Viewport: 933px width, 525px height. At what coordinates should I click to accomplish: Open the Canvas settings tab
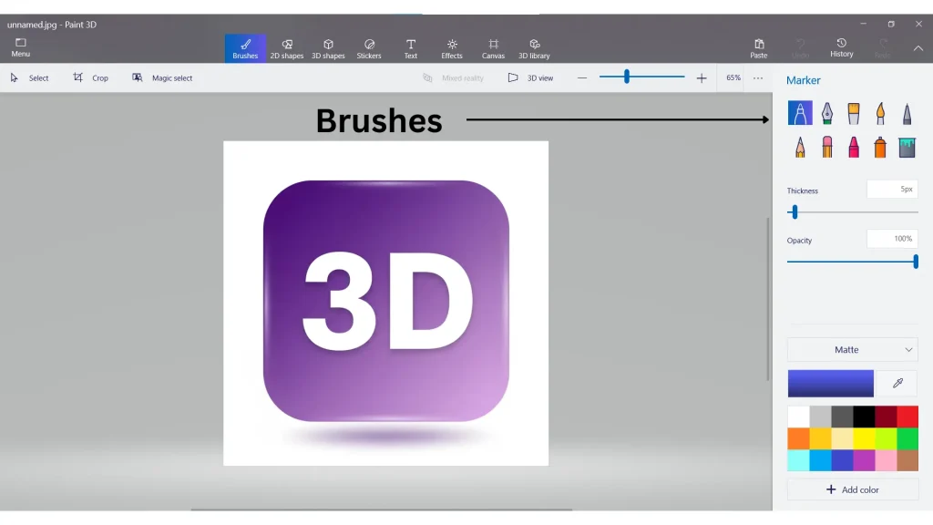[x=493, y=47]
